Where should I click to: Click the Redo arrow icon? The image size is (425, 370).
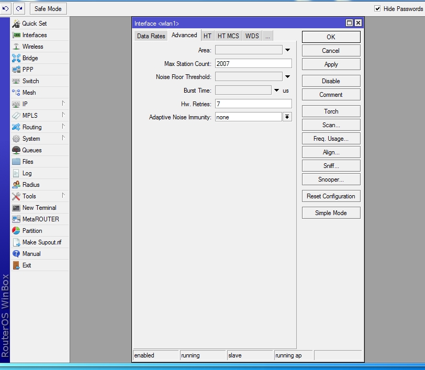[x=19, y=9]
